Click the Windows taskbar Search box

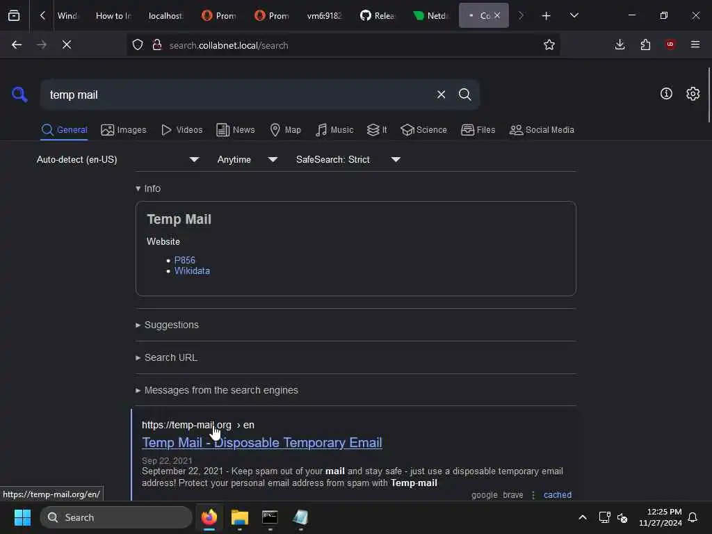coord(116,517)
